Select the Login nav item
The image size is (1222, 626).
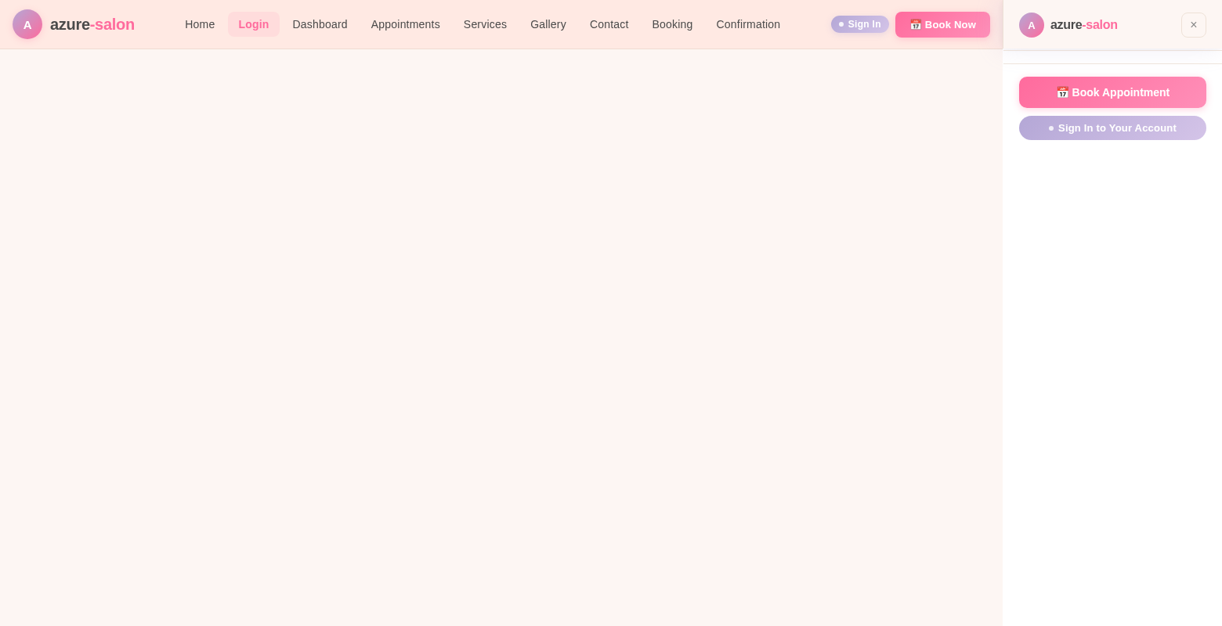254,24
